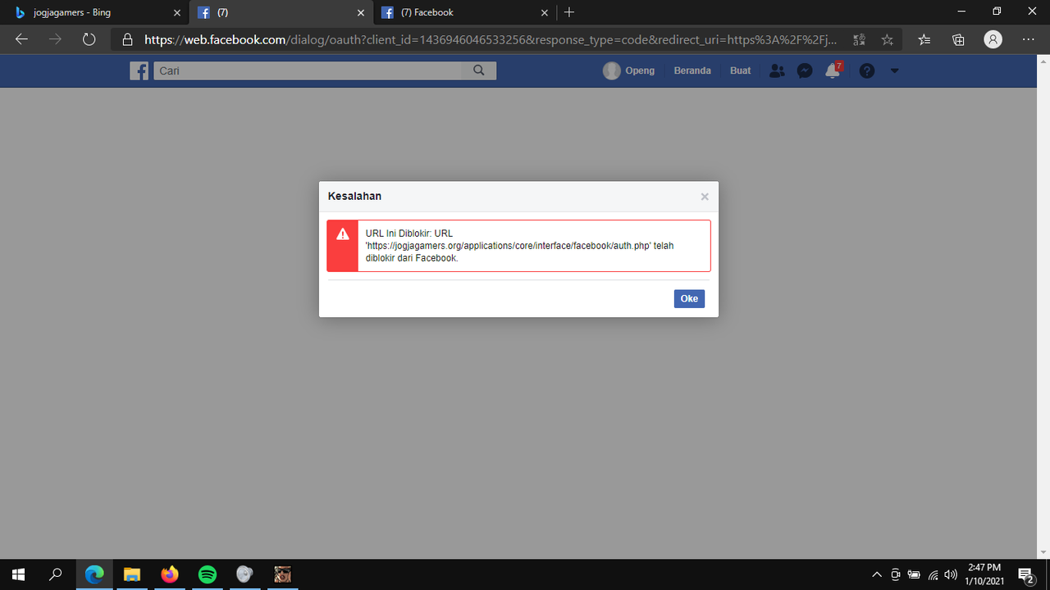Focus the Cari search field
Image resolution: width=1050 pixels, height=590 pixels.
click(308, 71)
